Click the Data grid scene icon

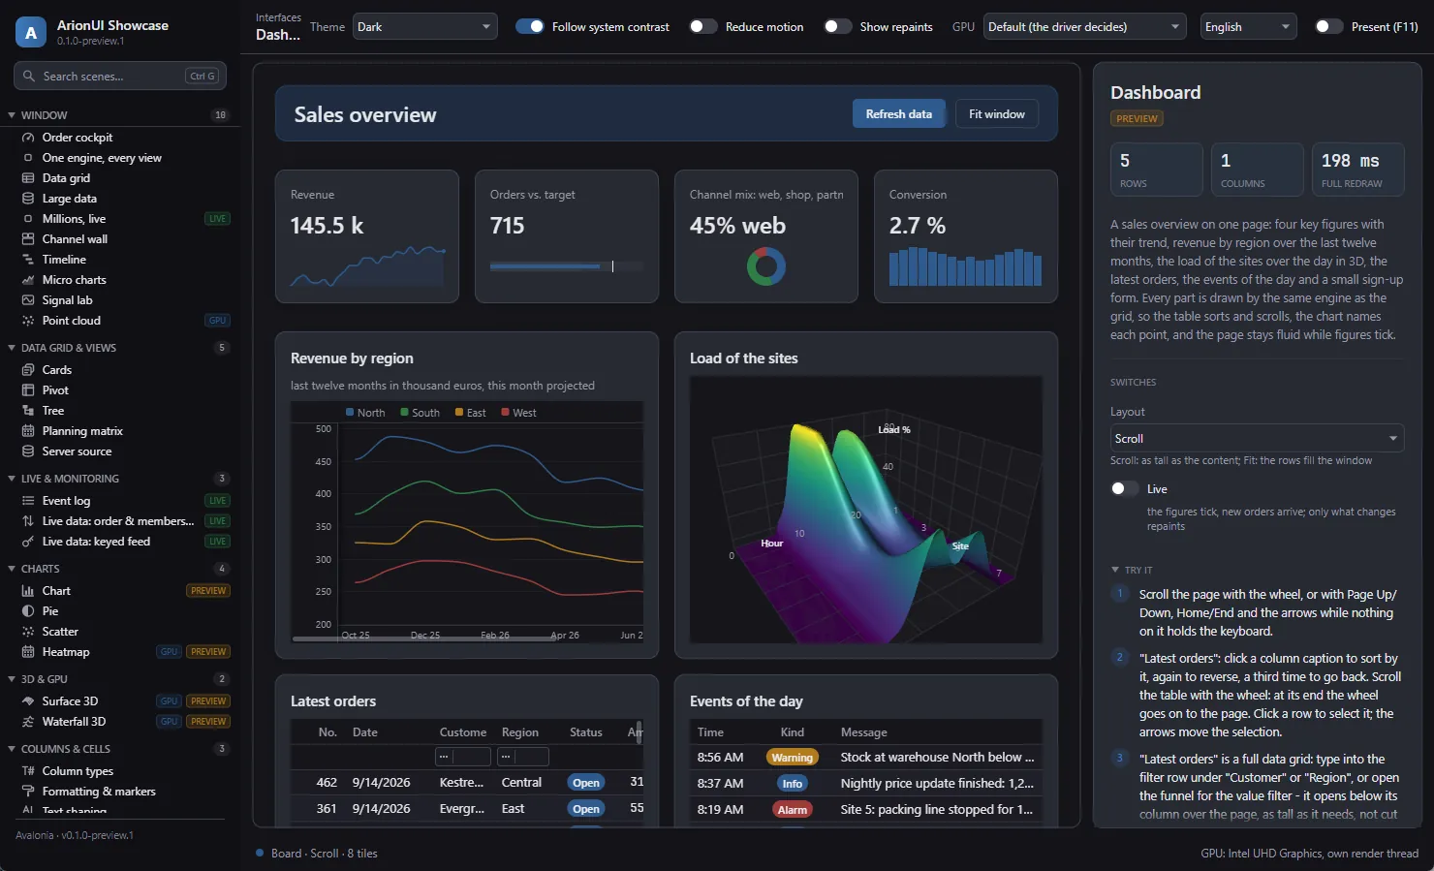(28, 178)
